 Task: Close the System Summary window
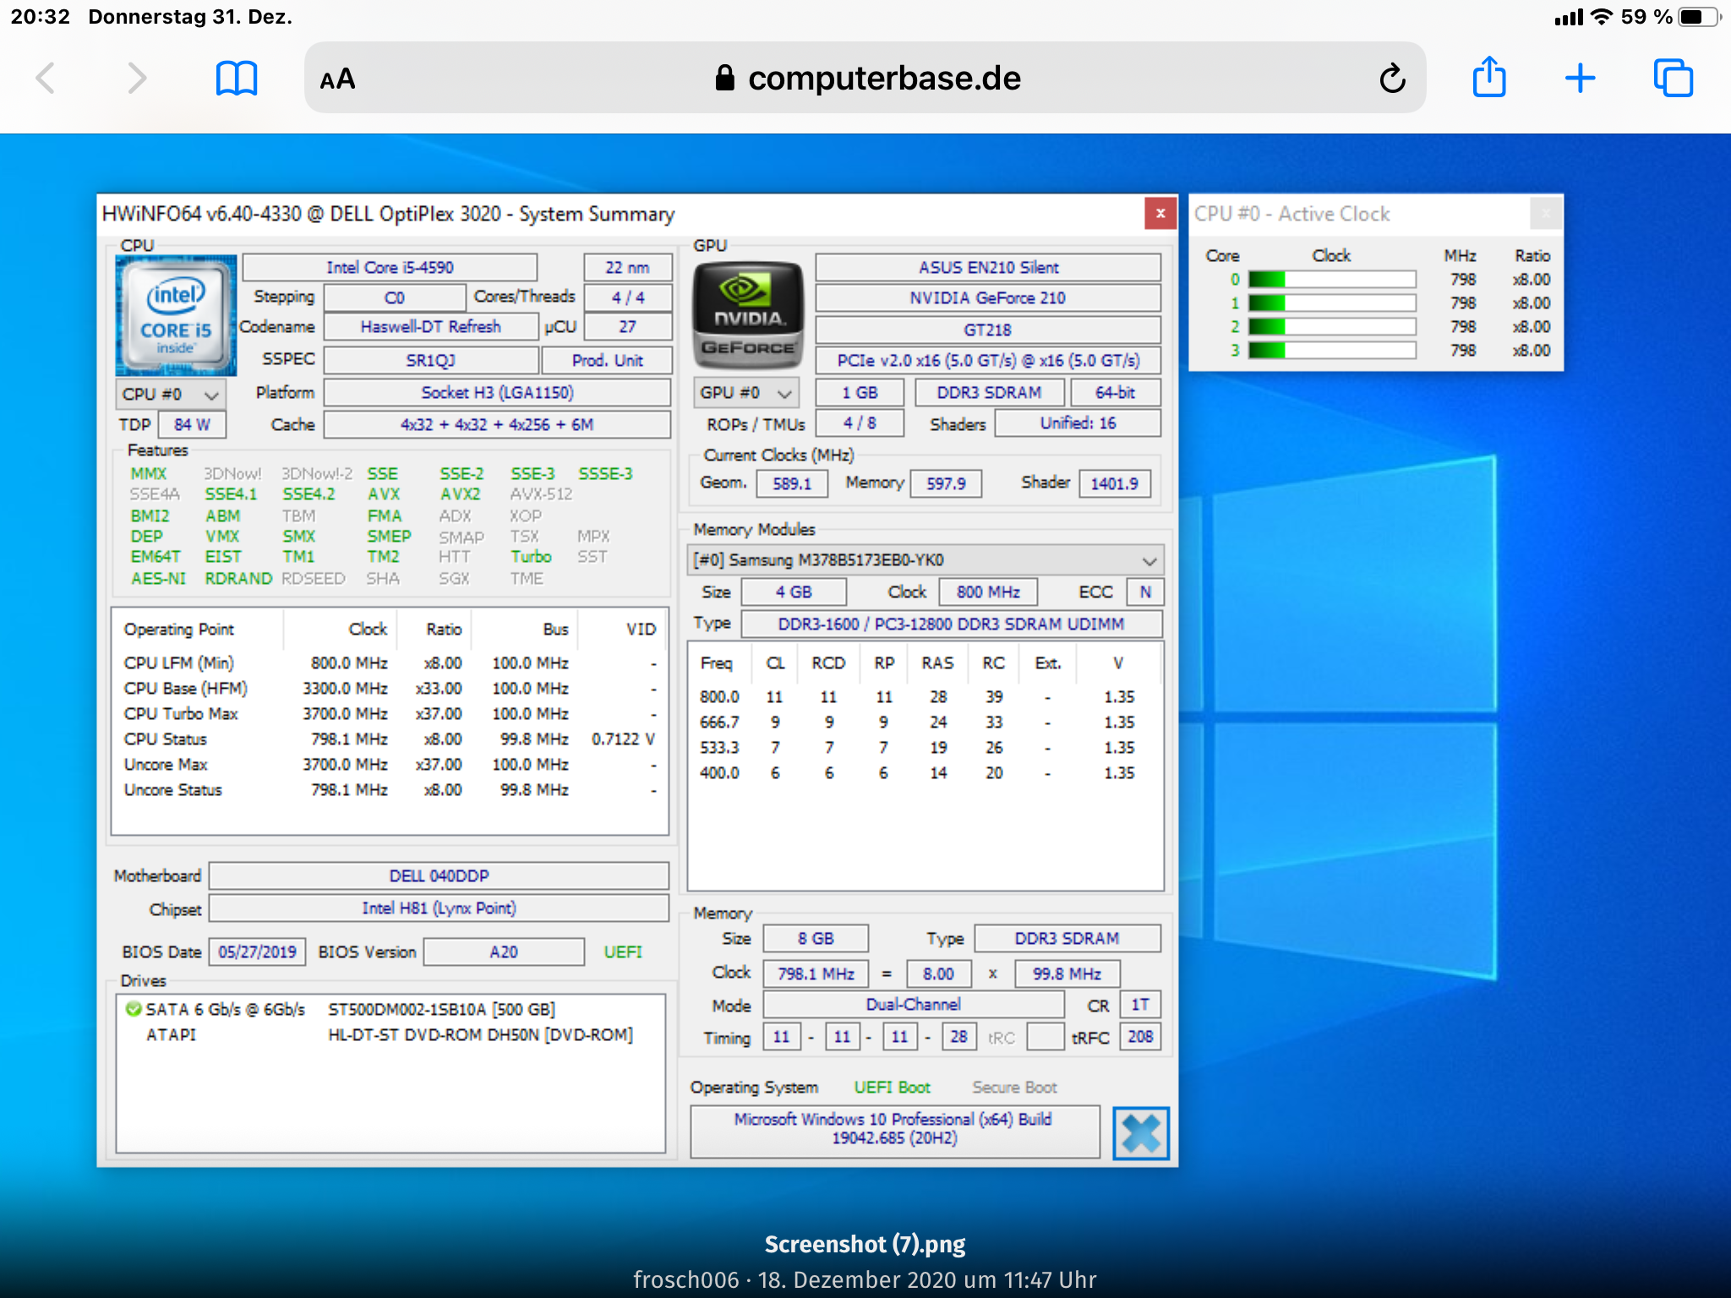point(1160,214)
